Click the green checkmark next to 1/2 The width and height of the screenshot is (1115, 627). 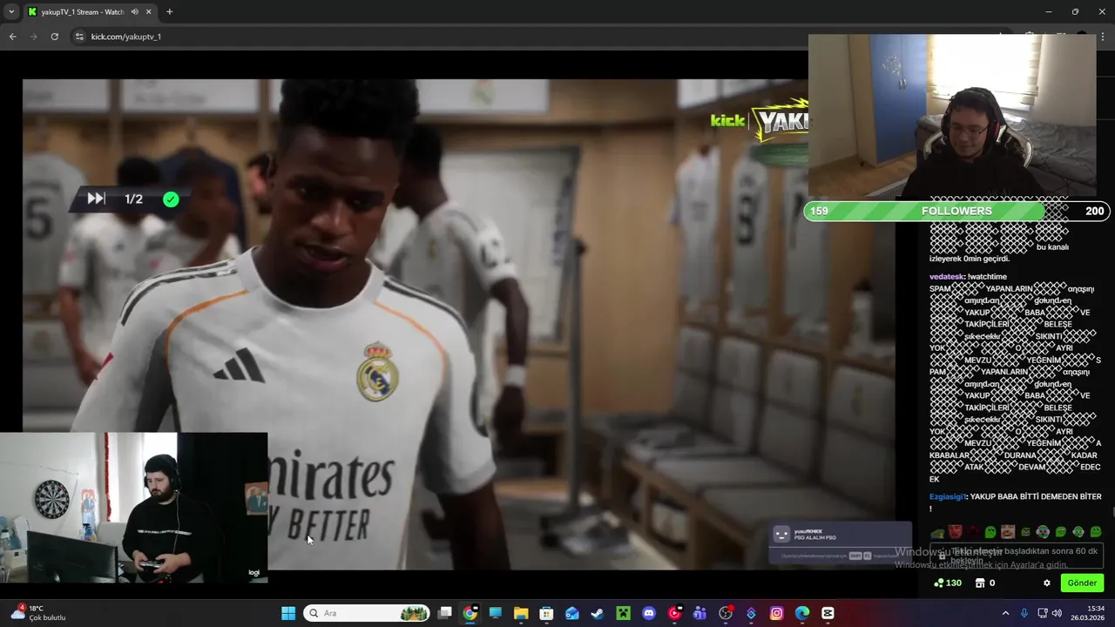click(x=171, y=199)
